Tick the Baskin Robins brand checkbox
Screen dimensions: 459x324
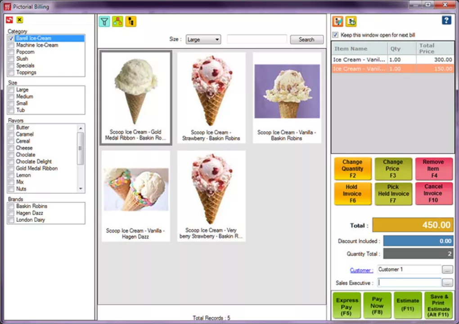point(11,206)
